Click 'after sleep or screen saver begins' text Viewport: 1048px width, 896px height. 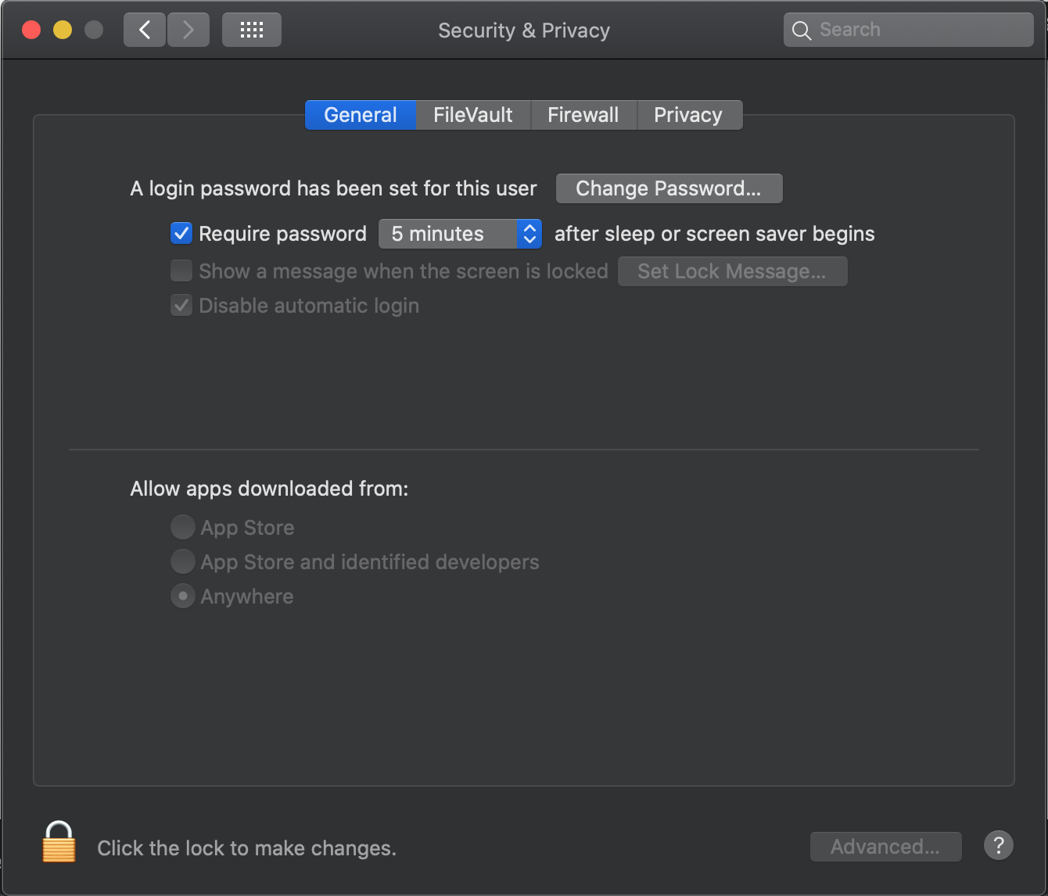coord(715,234)
